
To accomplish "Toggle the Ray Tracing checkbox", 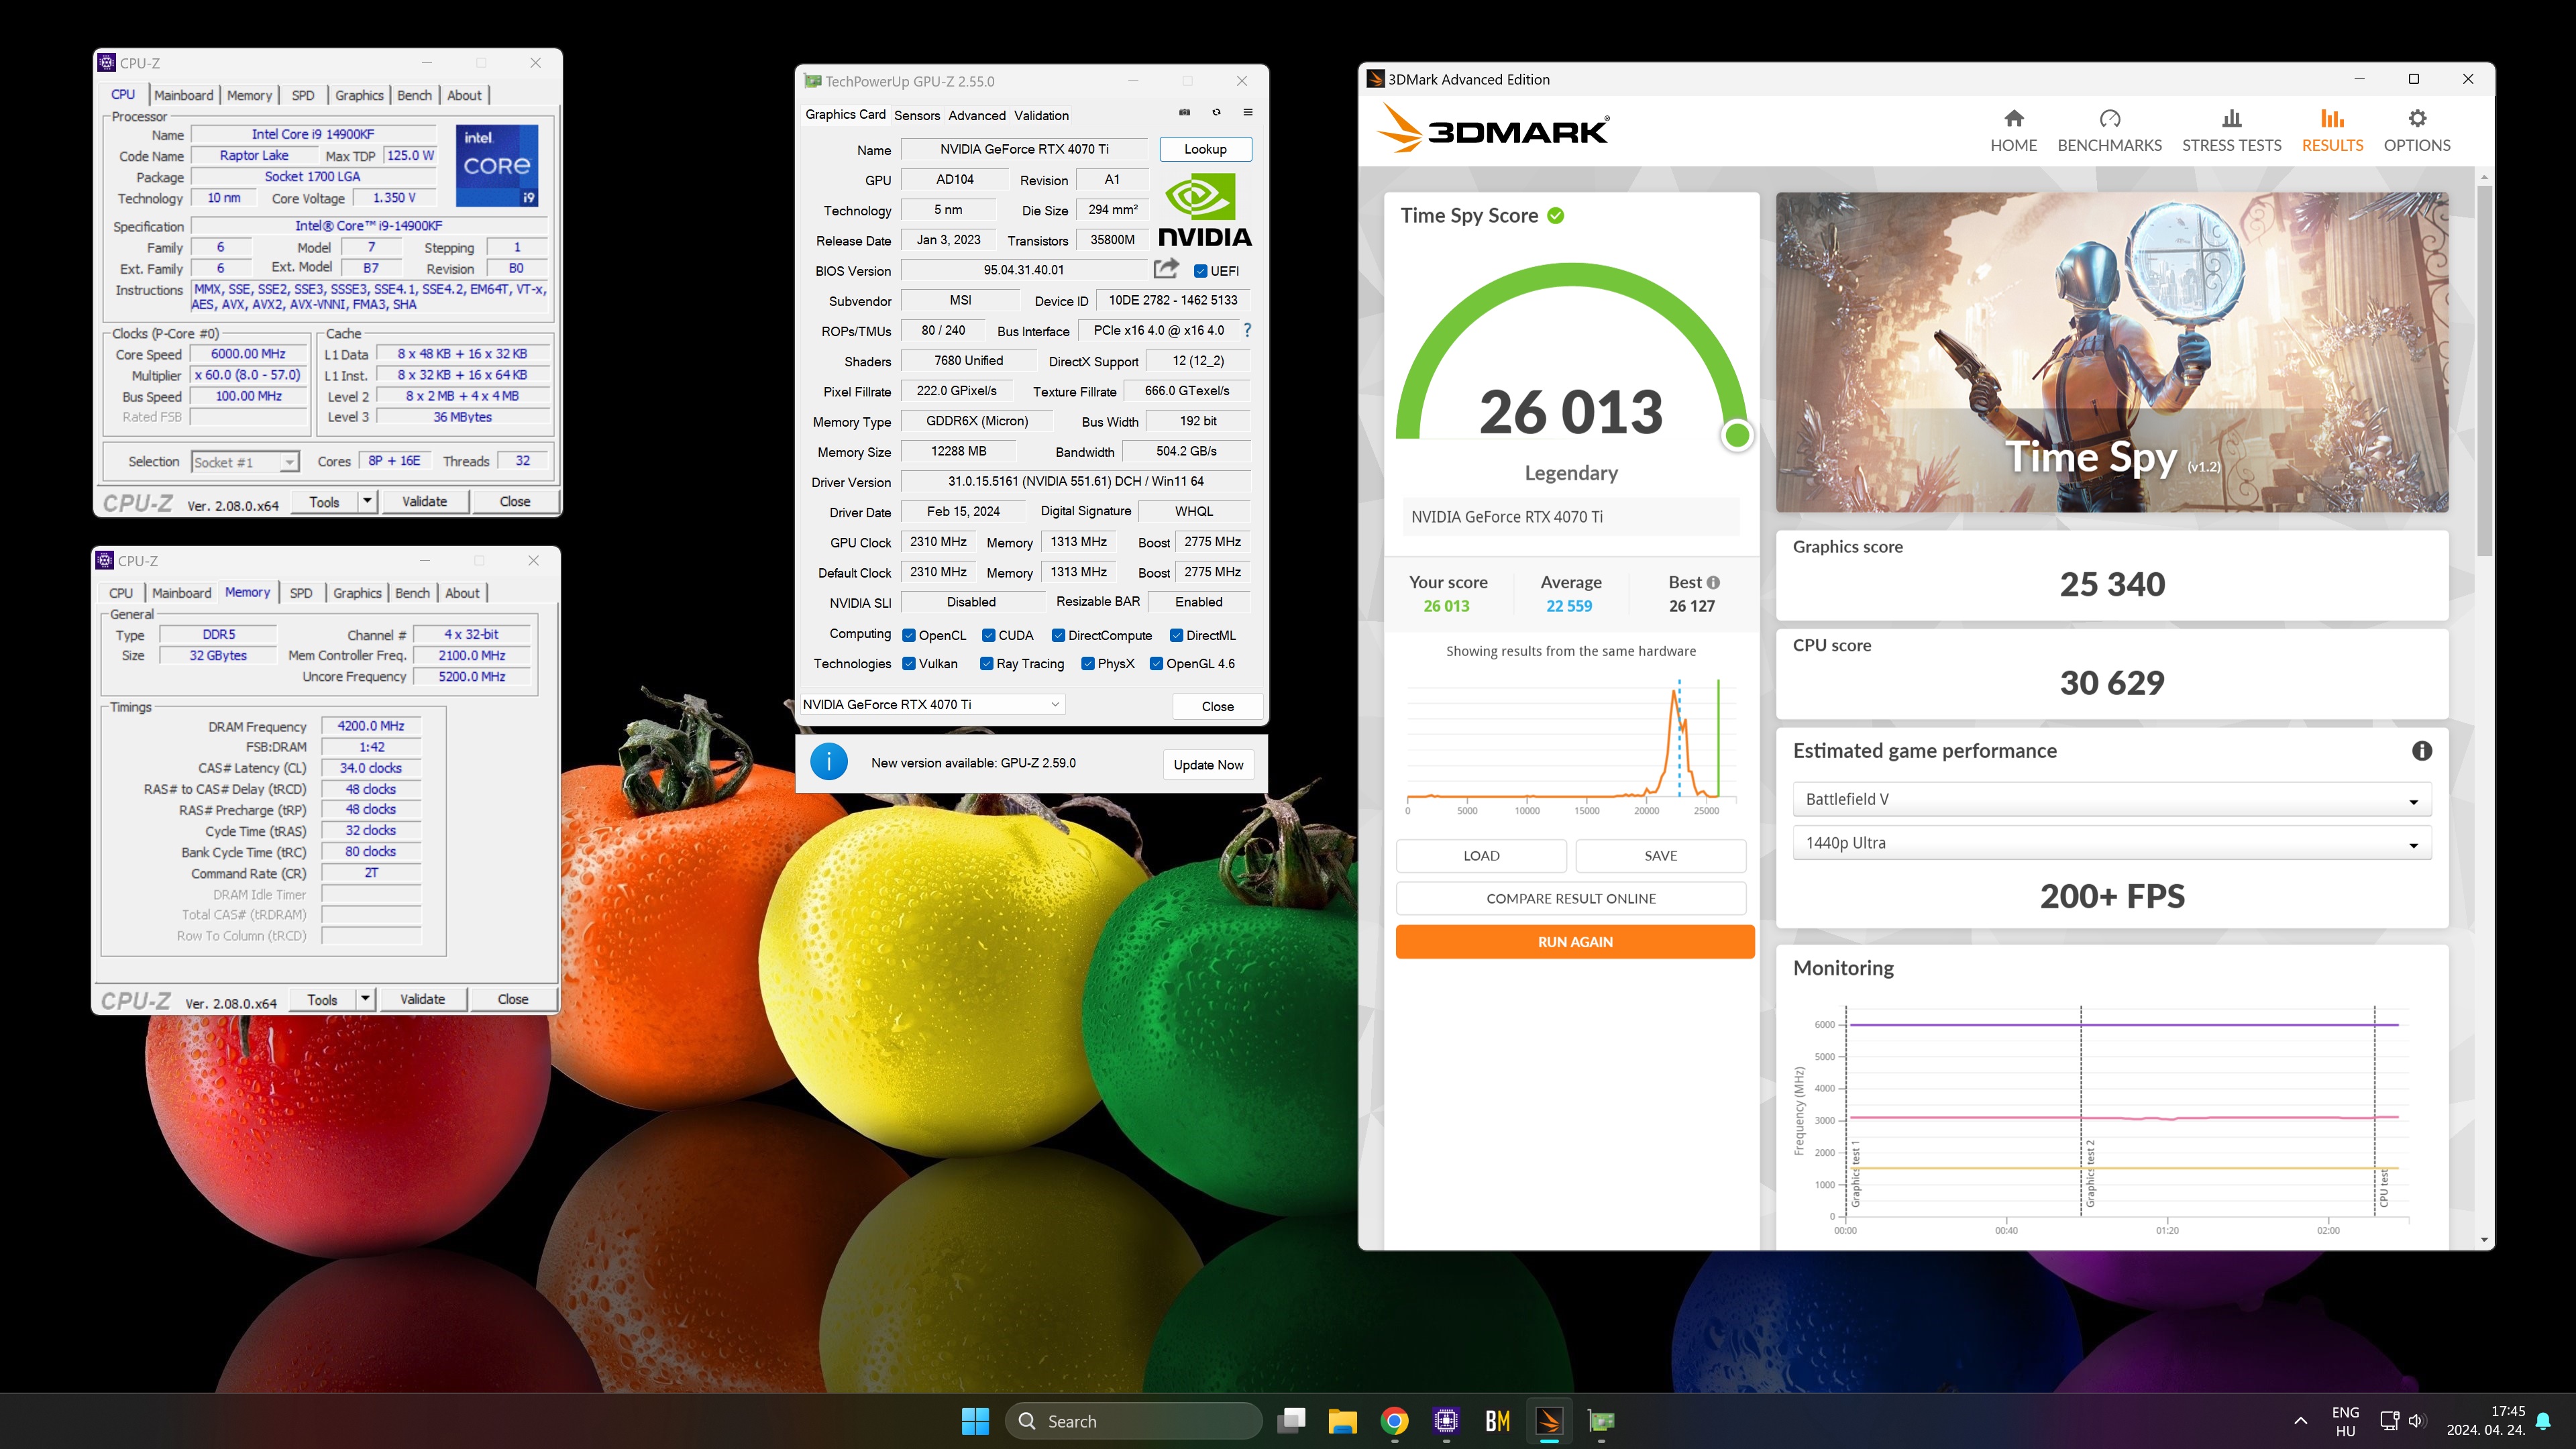I will (x=986, y=663).
